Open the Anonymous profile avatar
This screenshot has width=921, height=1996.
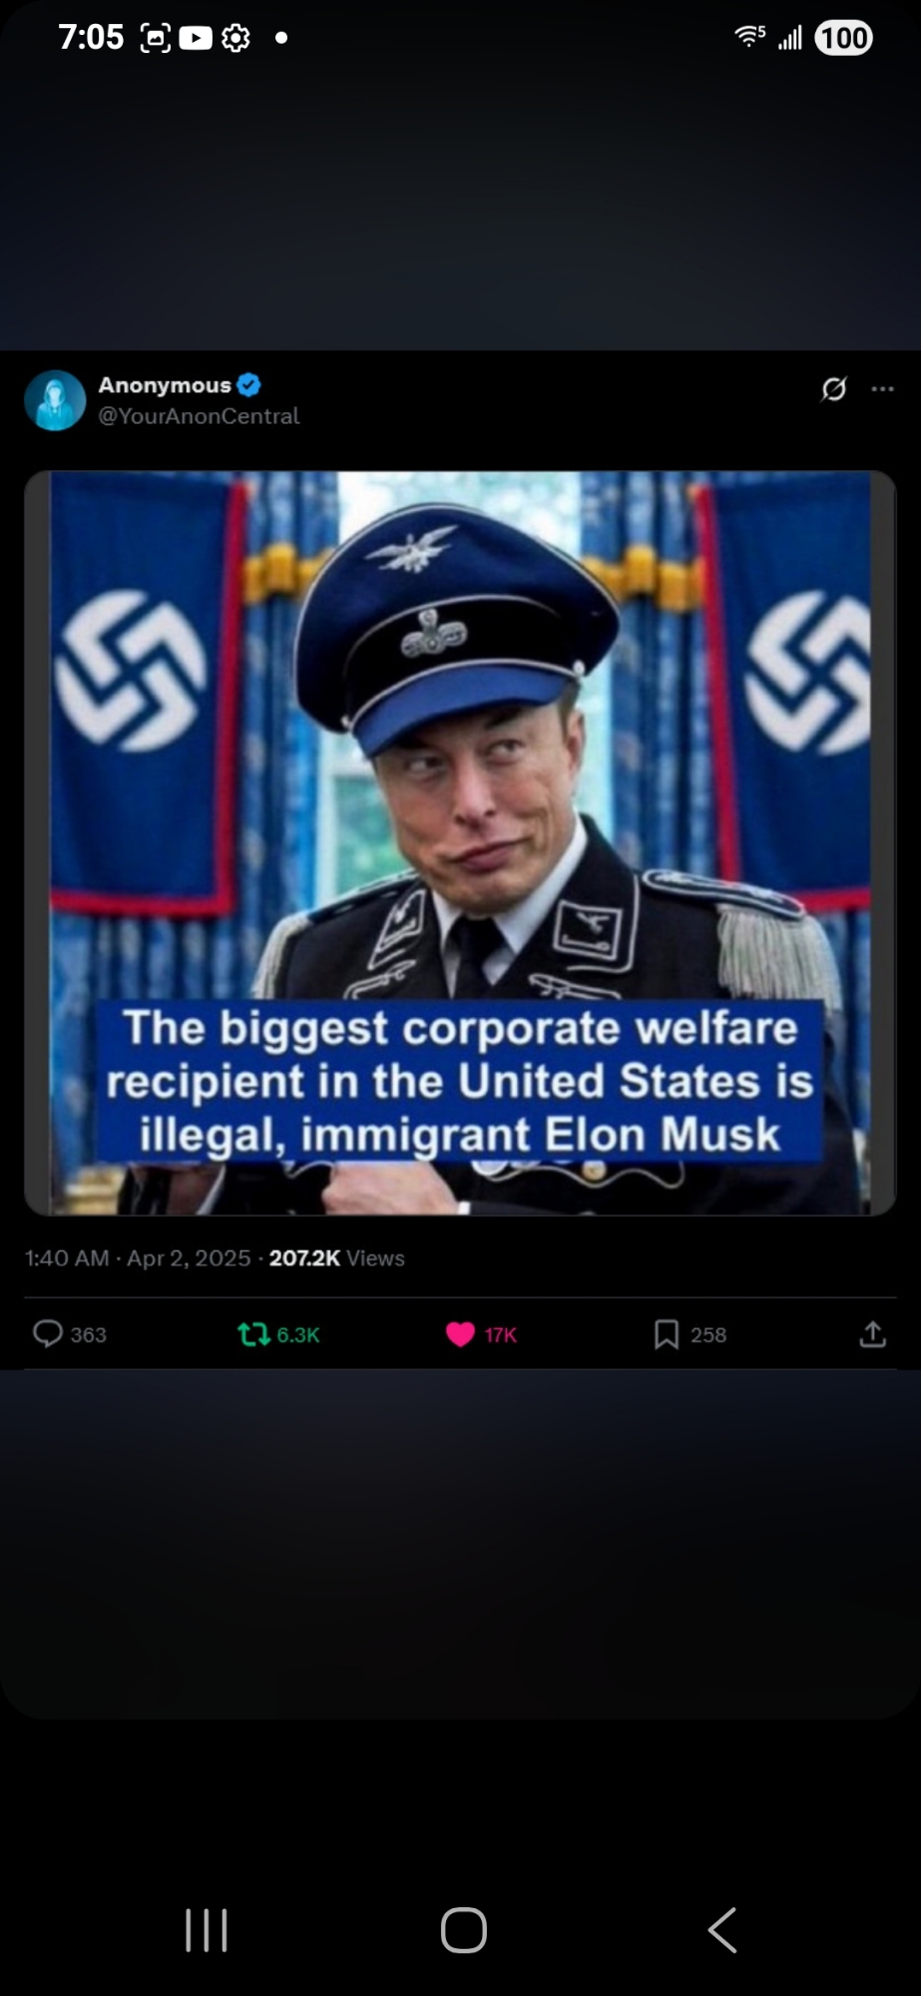(x=55, y=400)
